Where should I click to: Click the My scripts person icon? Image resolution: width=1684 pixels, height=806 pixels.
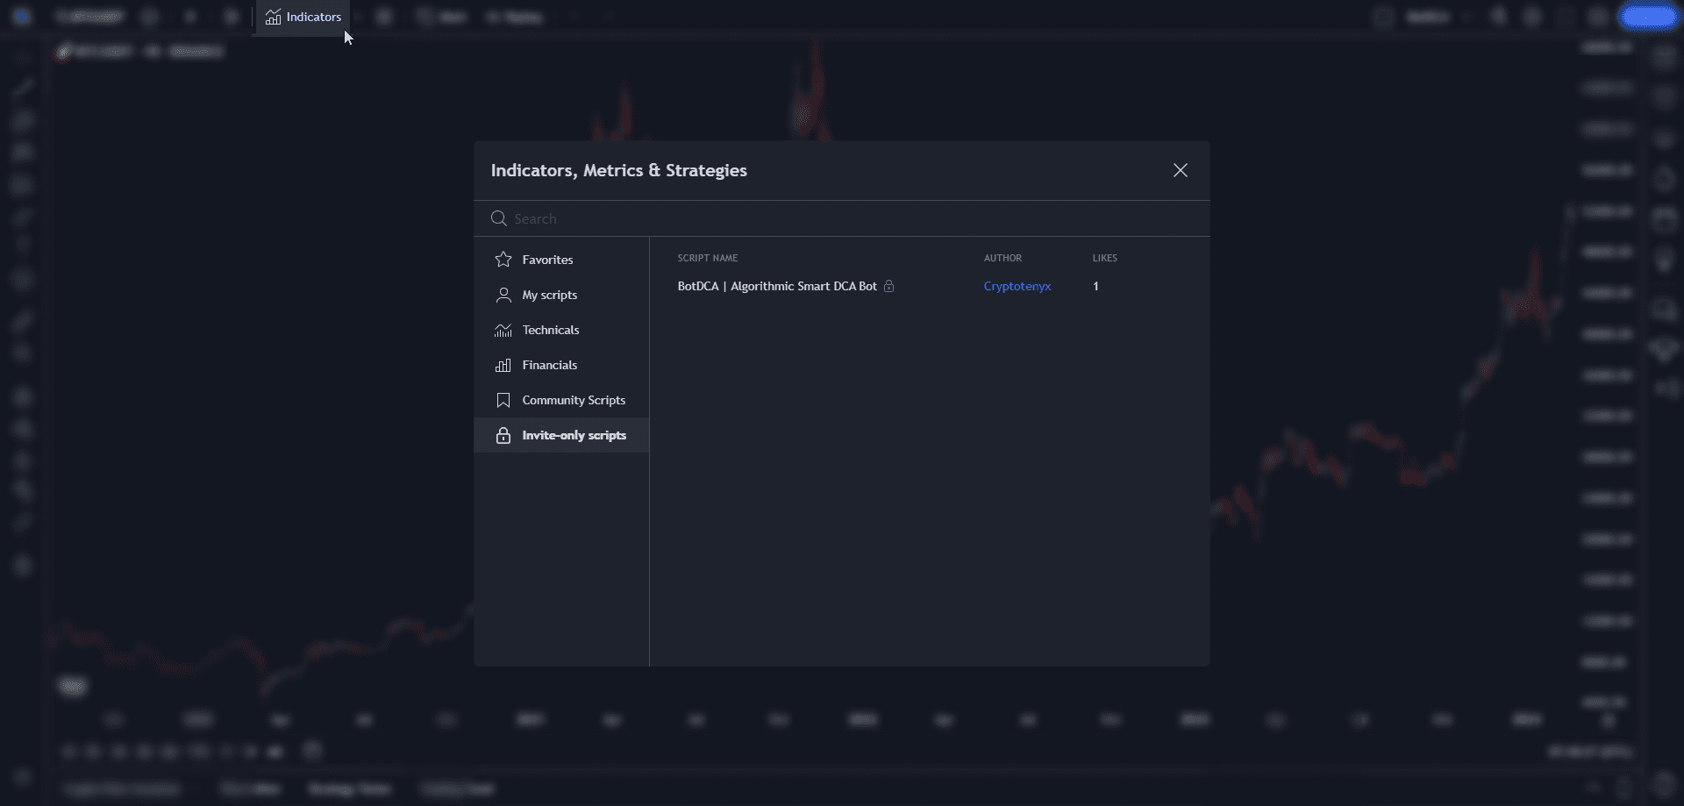[503, 295]
